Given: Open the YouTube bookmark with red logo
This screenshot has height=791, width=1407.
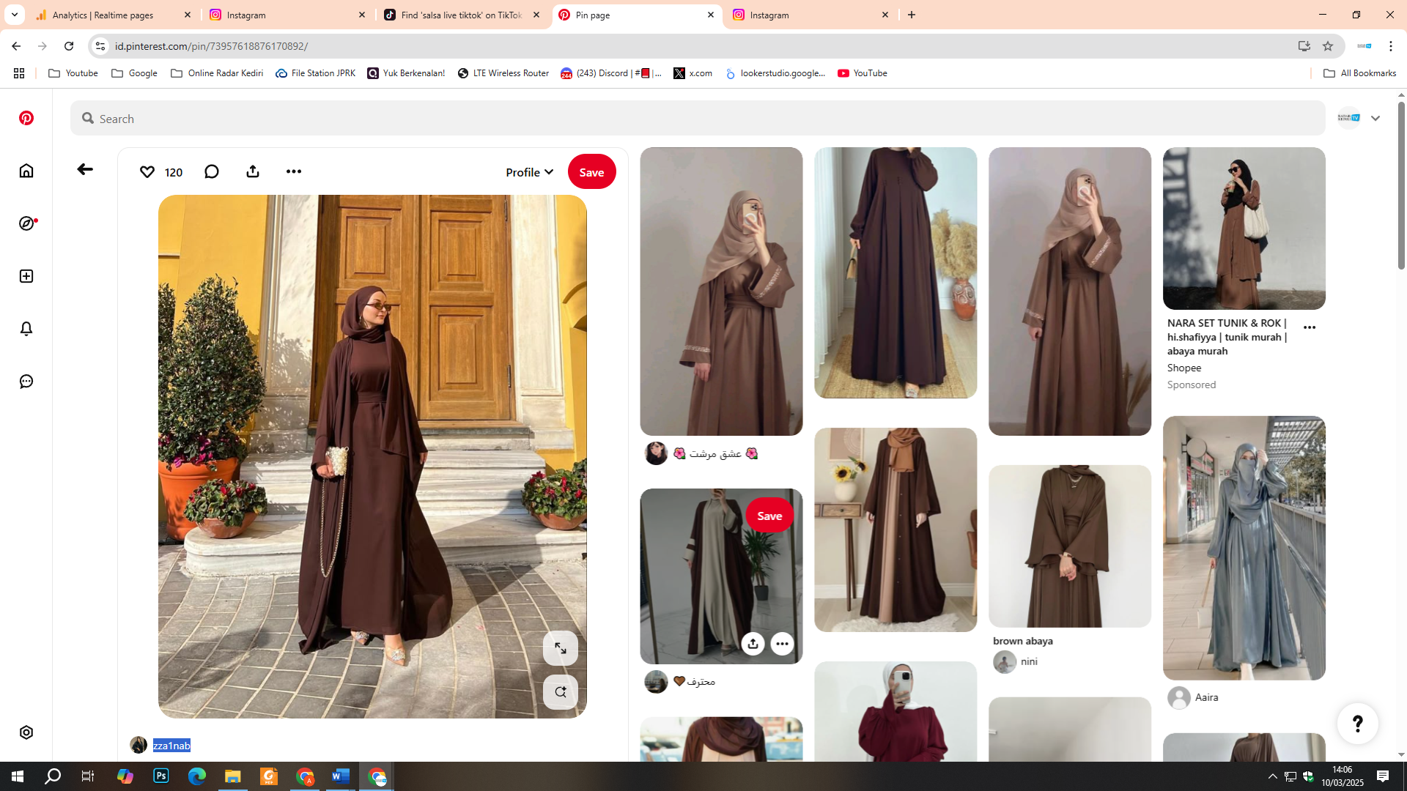Looking at the screenshot, I should click(x=863, y=73).
